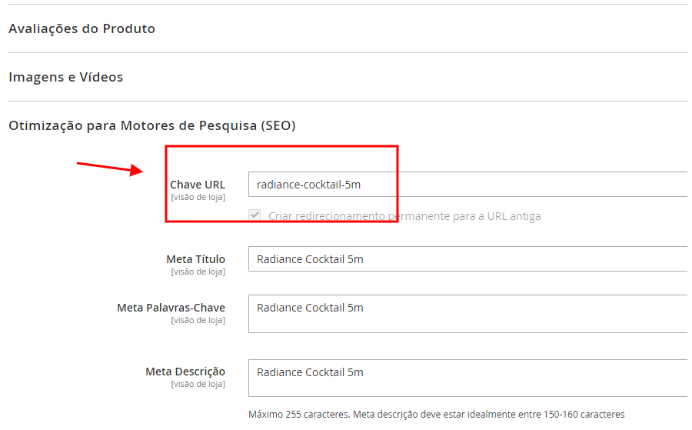
Task: Click the Meta Descrição field label
Action: (185, 372)
